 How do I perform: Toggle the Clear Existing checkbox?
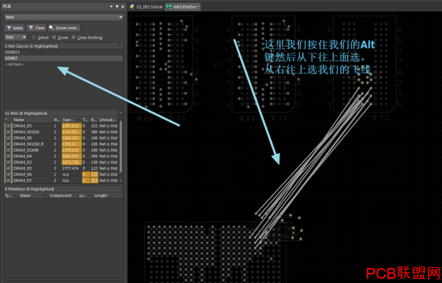[x=74, y=37]
